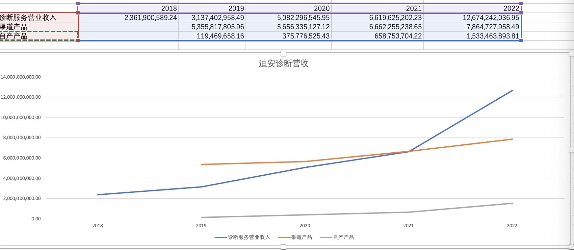Select cell containing 2,361,900,589.24
The width and height of the screenshot is (574, 250).
pyautogui.click(x=128, y=18)
